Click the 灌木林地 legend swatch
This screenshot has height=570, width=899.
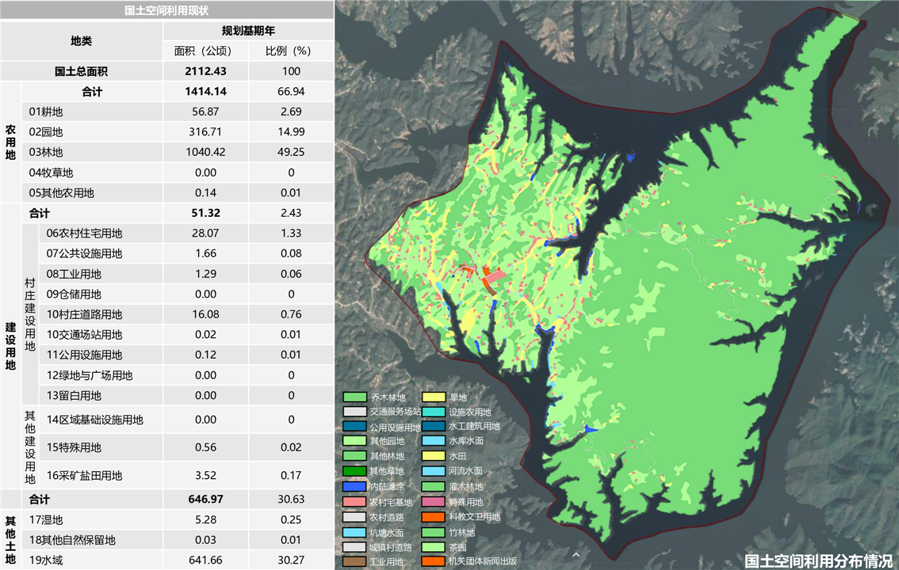coord(434,486)
